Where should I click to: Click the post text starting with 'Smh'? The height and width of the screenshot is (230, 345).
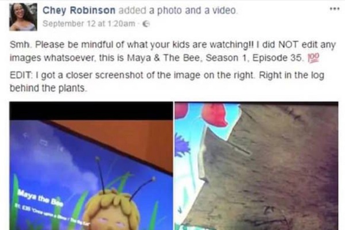click(x=172, y=51)
